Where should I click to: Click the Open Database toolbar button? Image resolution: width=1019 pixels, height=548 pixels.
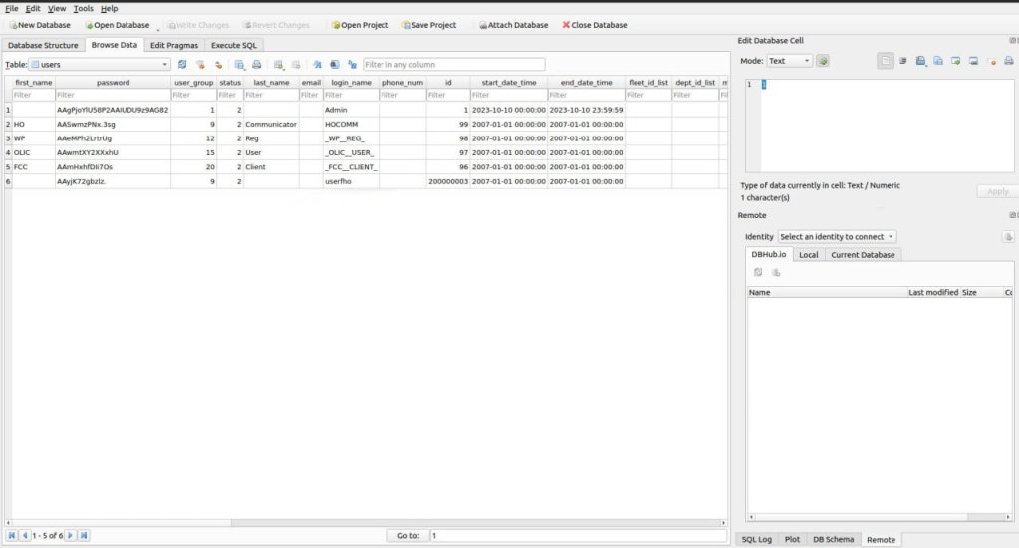click(117, 25)
